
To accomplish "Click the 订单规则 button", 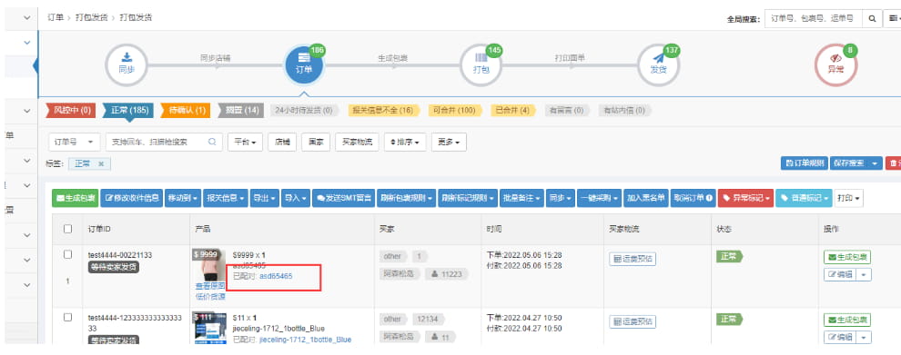I will point(804,163).
